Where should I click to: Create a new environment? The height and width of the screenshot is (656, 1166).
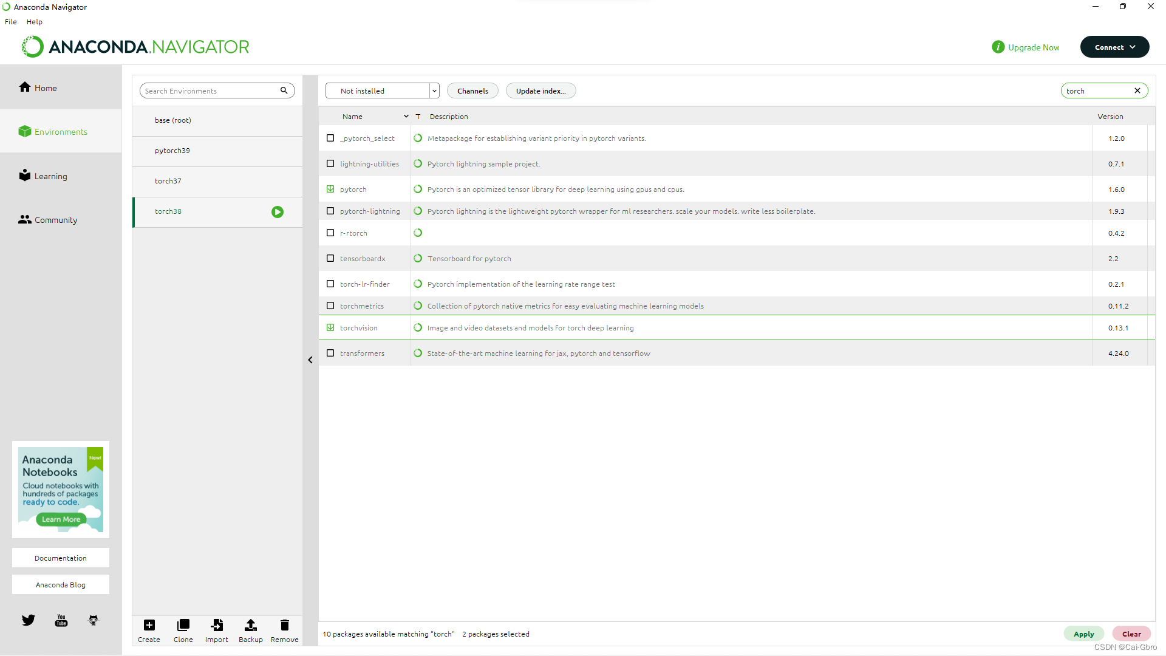(149, 630)
